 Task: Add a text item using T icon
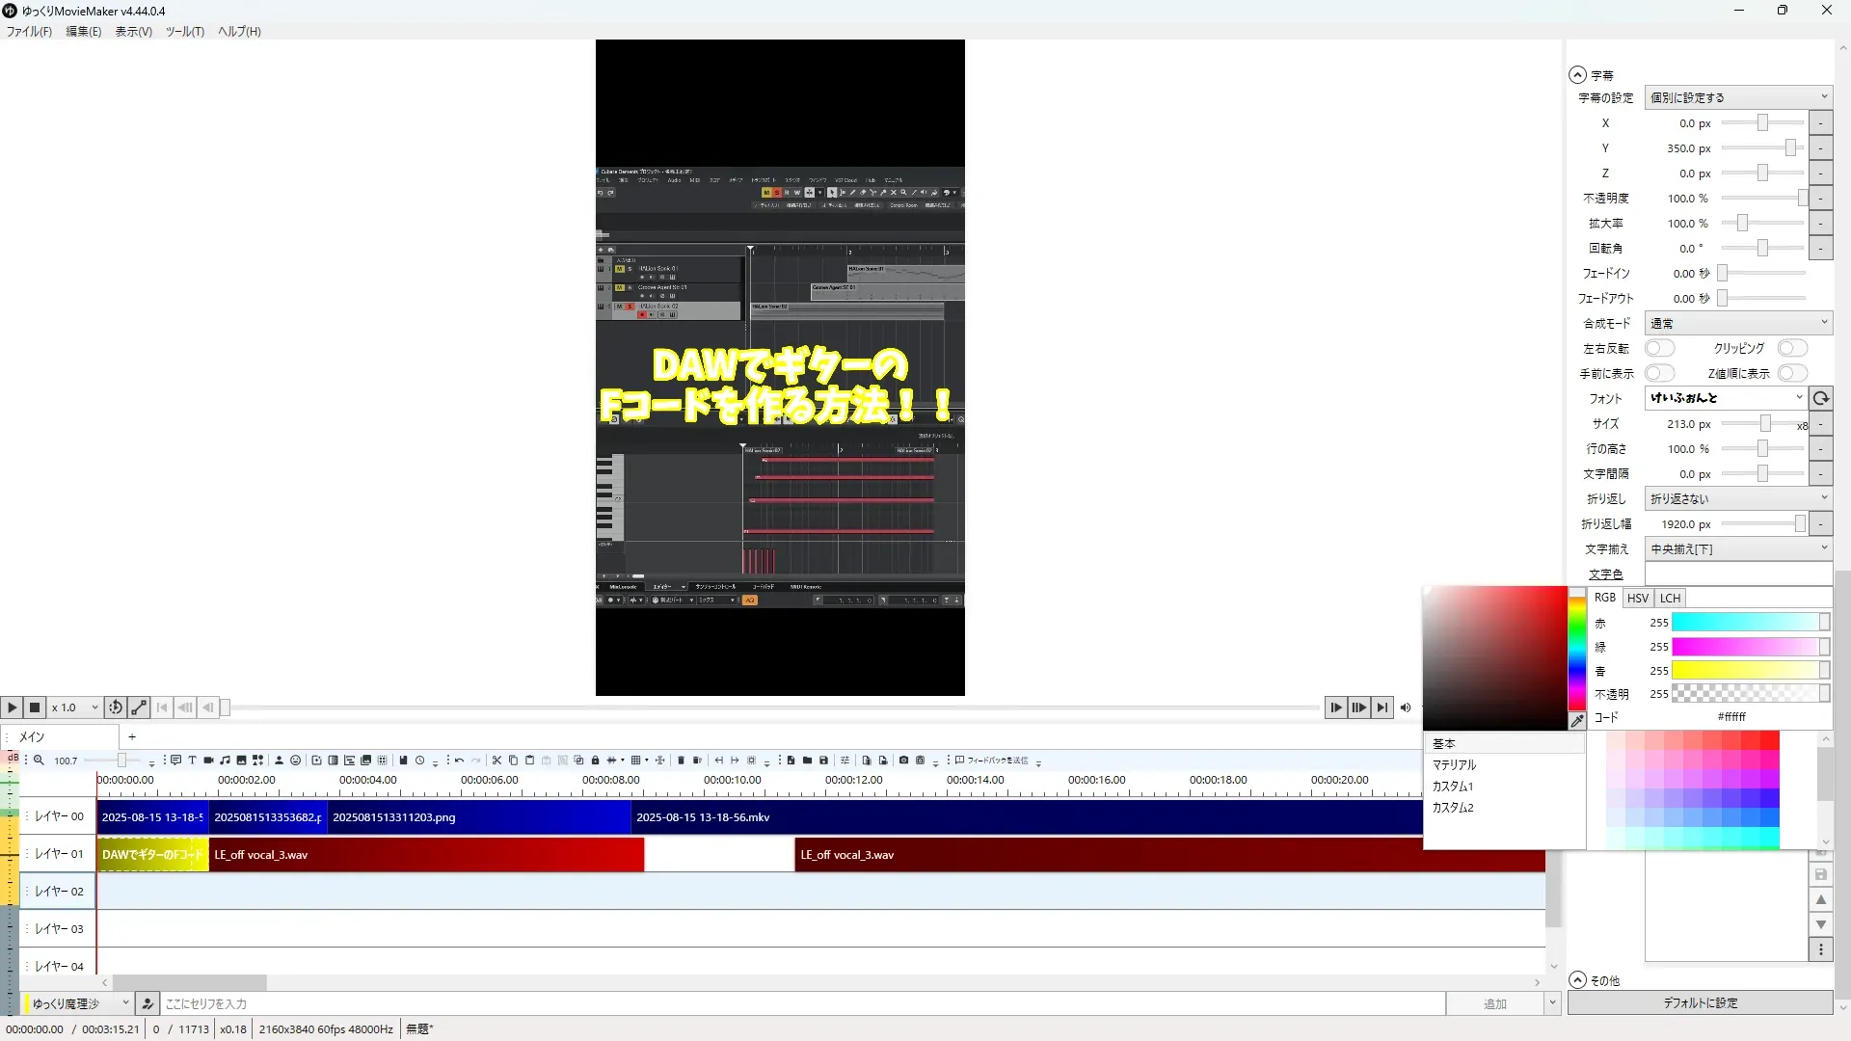pyautogui.click(x=192, y=761)
